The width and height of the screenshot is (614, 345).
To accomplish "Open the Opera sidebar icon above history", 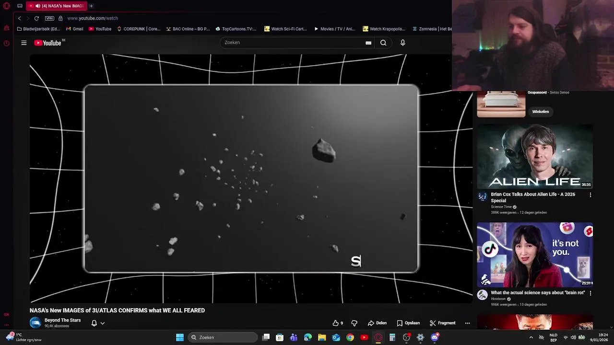I will click(x=6, y=28).
